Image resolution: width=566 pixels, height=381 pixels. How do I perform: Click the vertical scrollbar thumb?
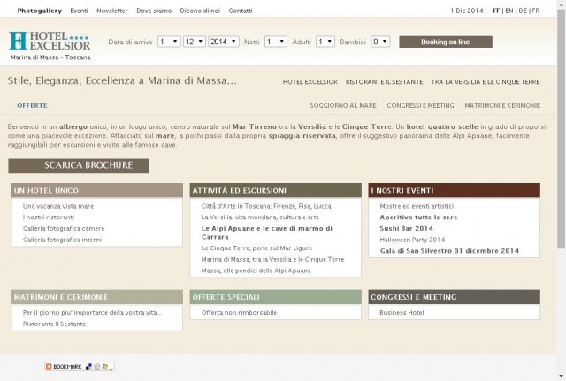(561, 128)
